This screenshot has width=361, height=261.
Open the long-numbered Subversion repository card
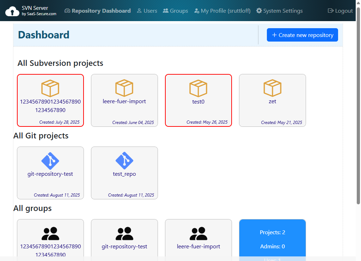coord(50,100)
